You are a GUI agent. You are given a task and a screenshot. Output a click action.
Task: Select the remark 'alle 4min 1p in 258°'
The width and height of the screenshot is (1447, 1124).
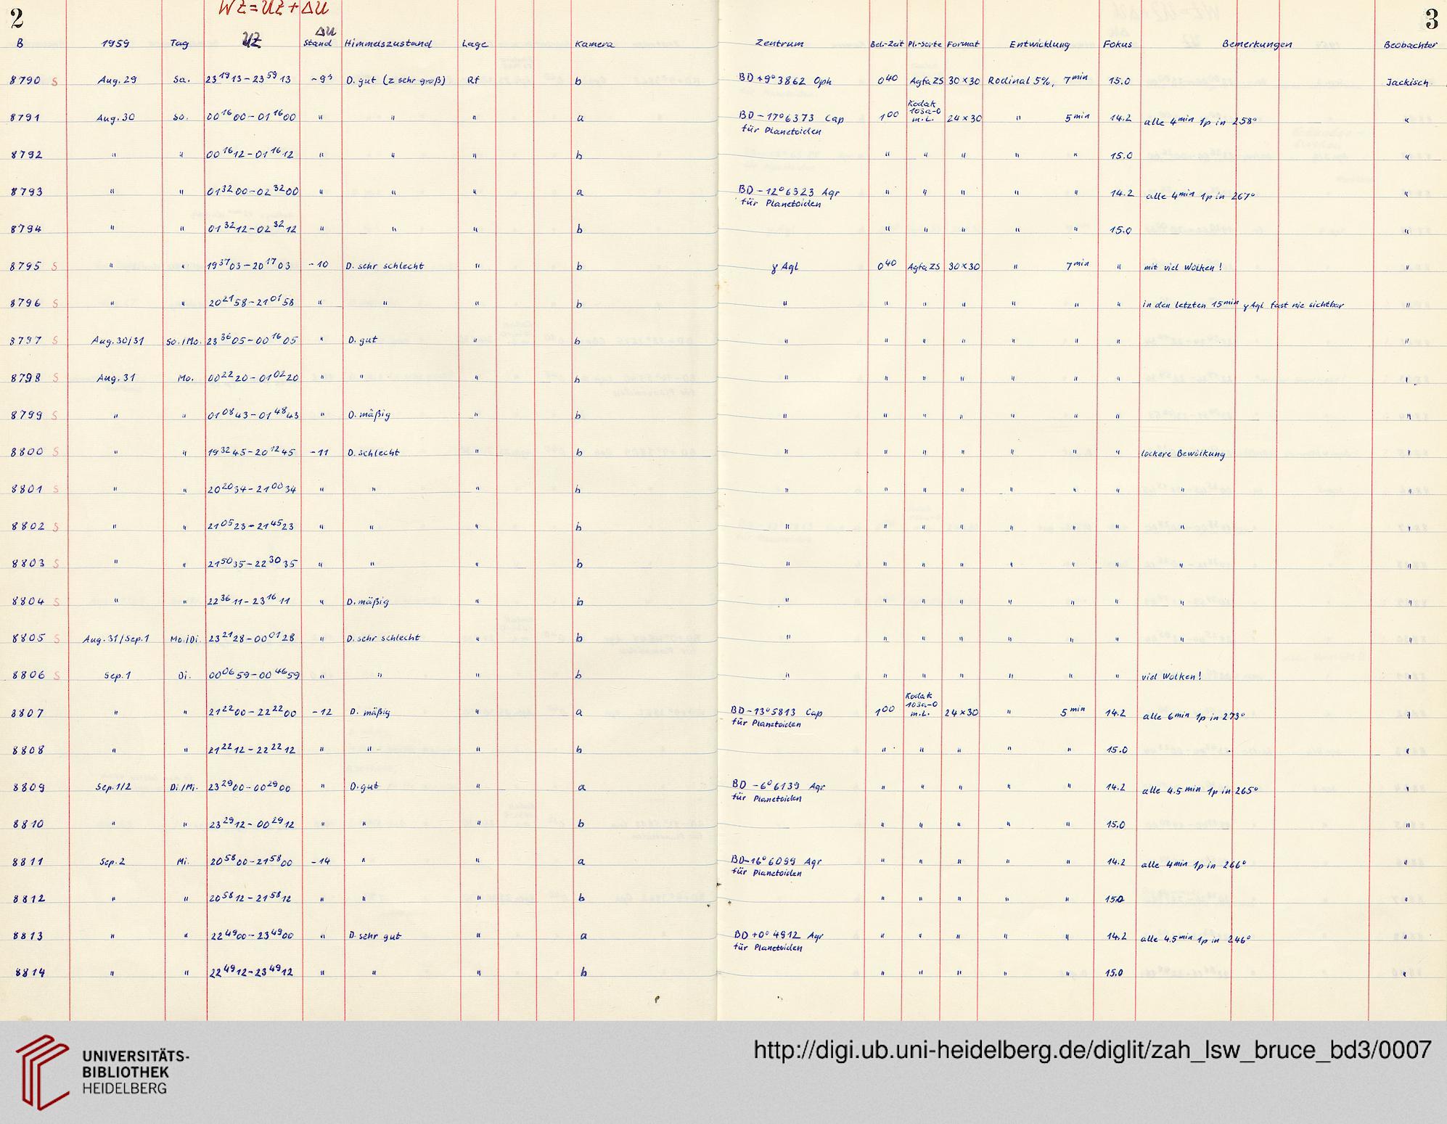(1200, 122)
